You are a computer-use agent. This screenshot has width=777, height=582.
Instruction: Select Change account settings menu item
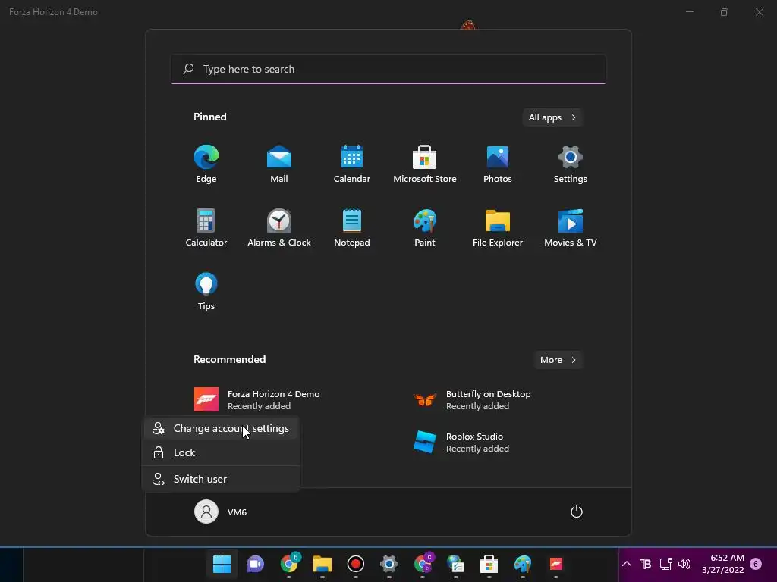point(221,429)
